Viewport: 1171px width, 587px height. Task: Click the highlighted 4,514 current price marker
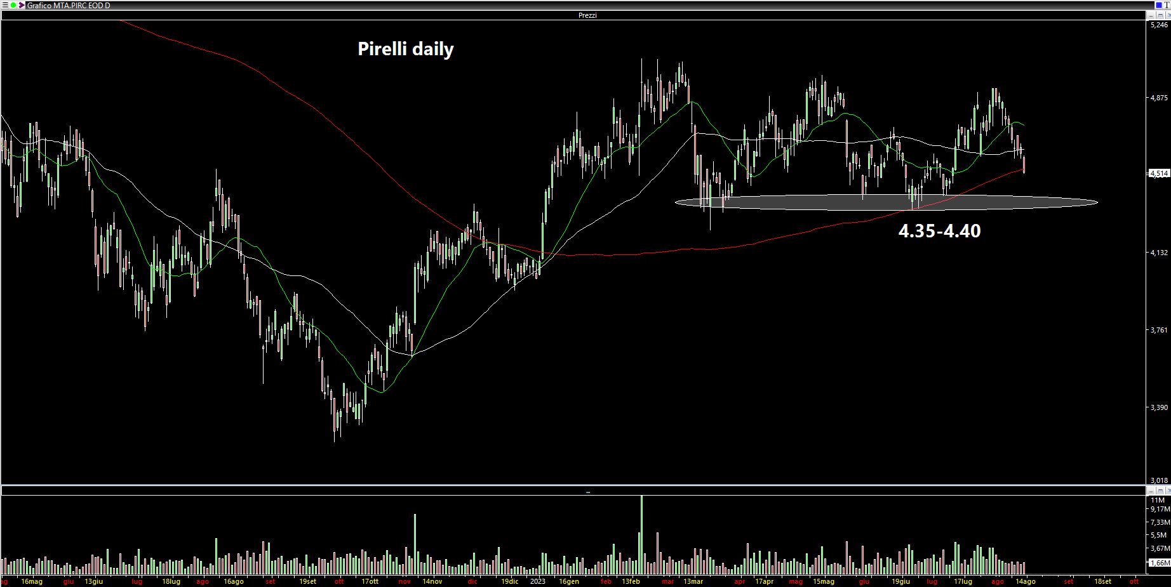(x=1159, y=173)
